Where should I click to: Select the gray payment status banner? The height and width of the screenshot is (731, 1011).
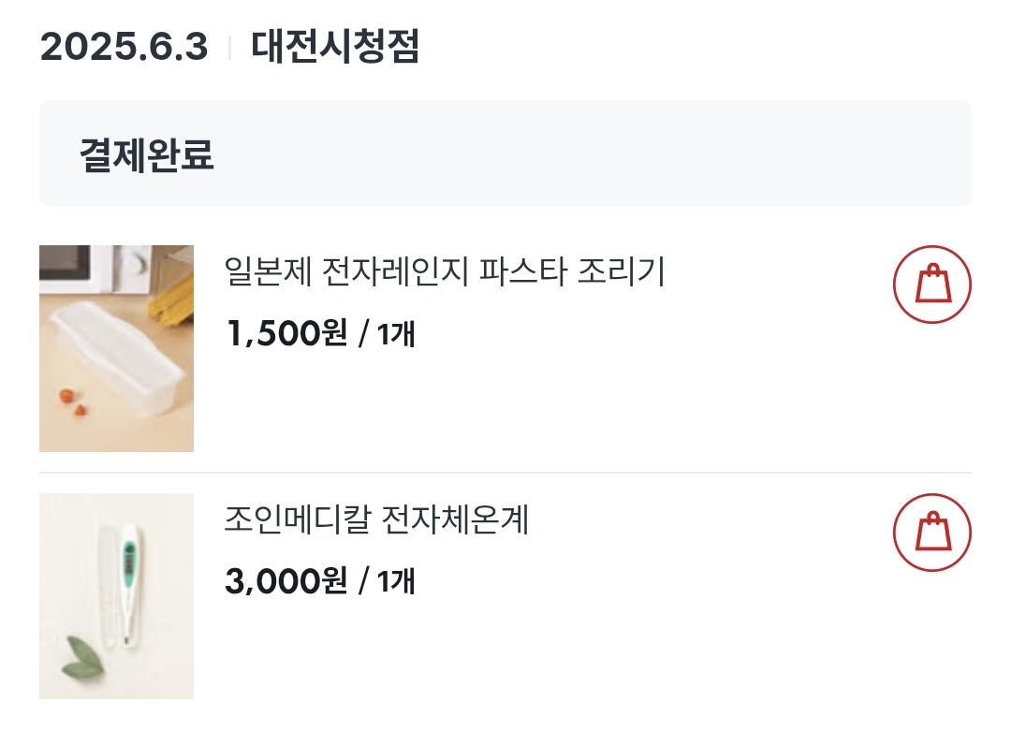pos(505,154)
